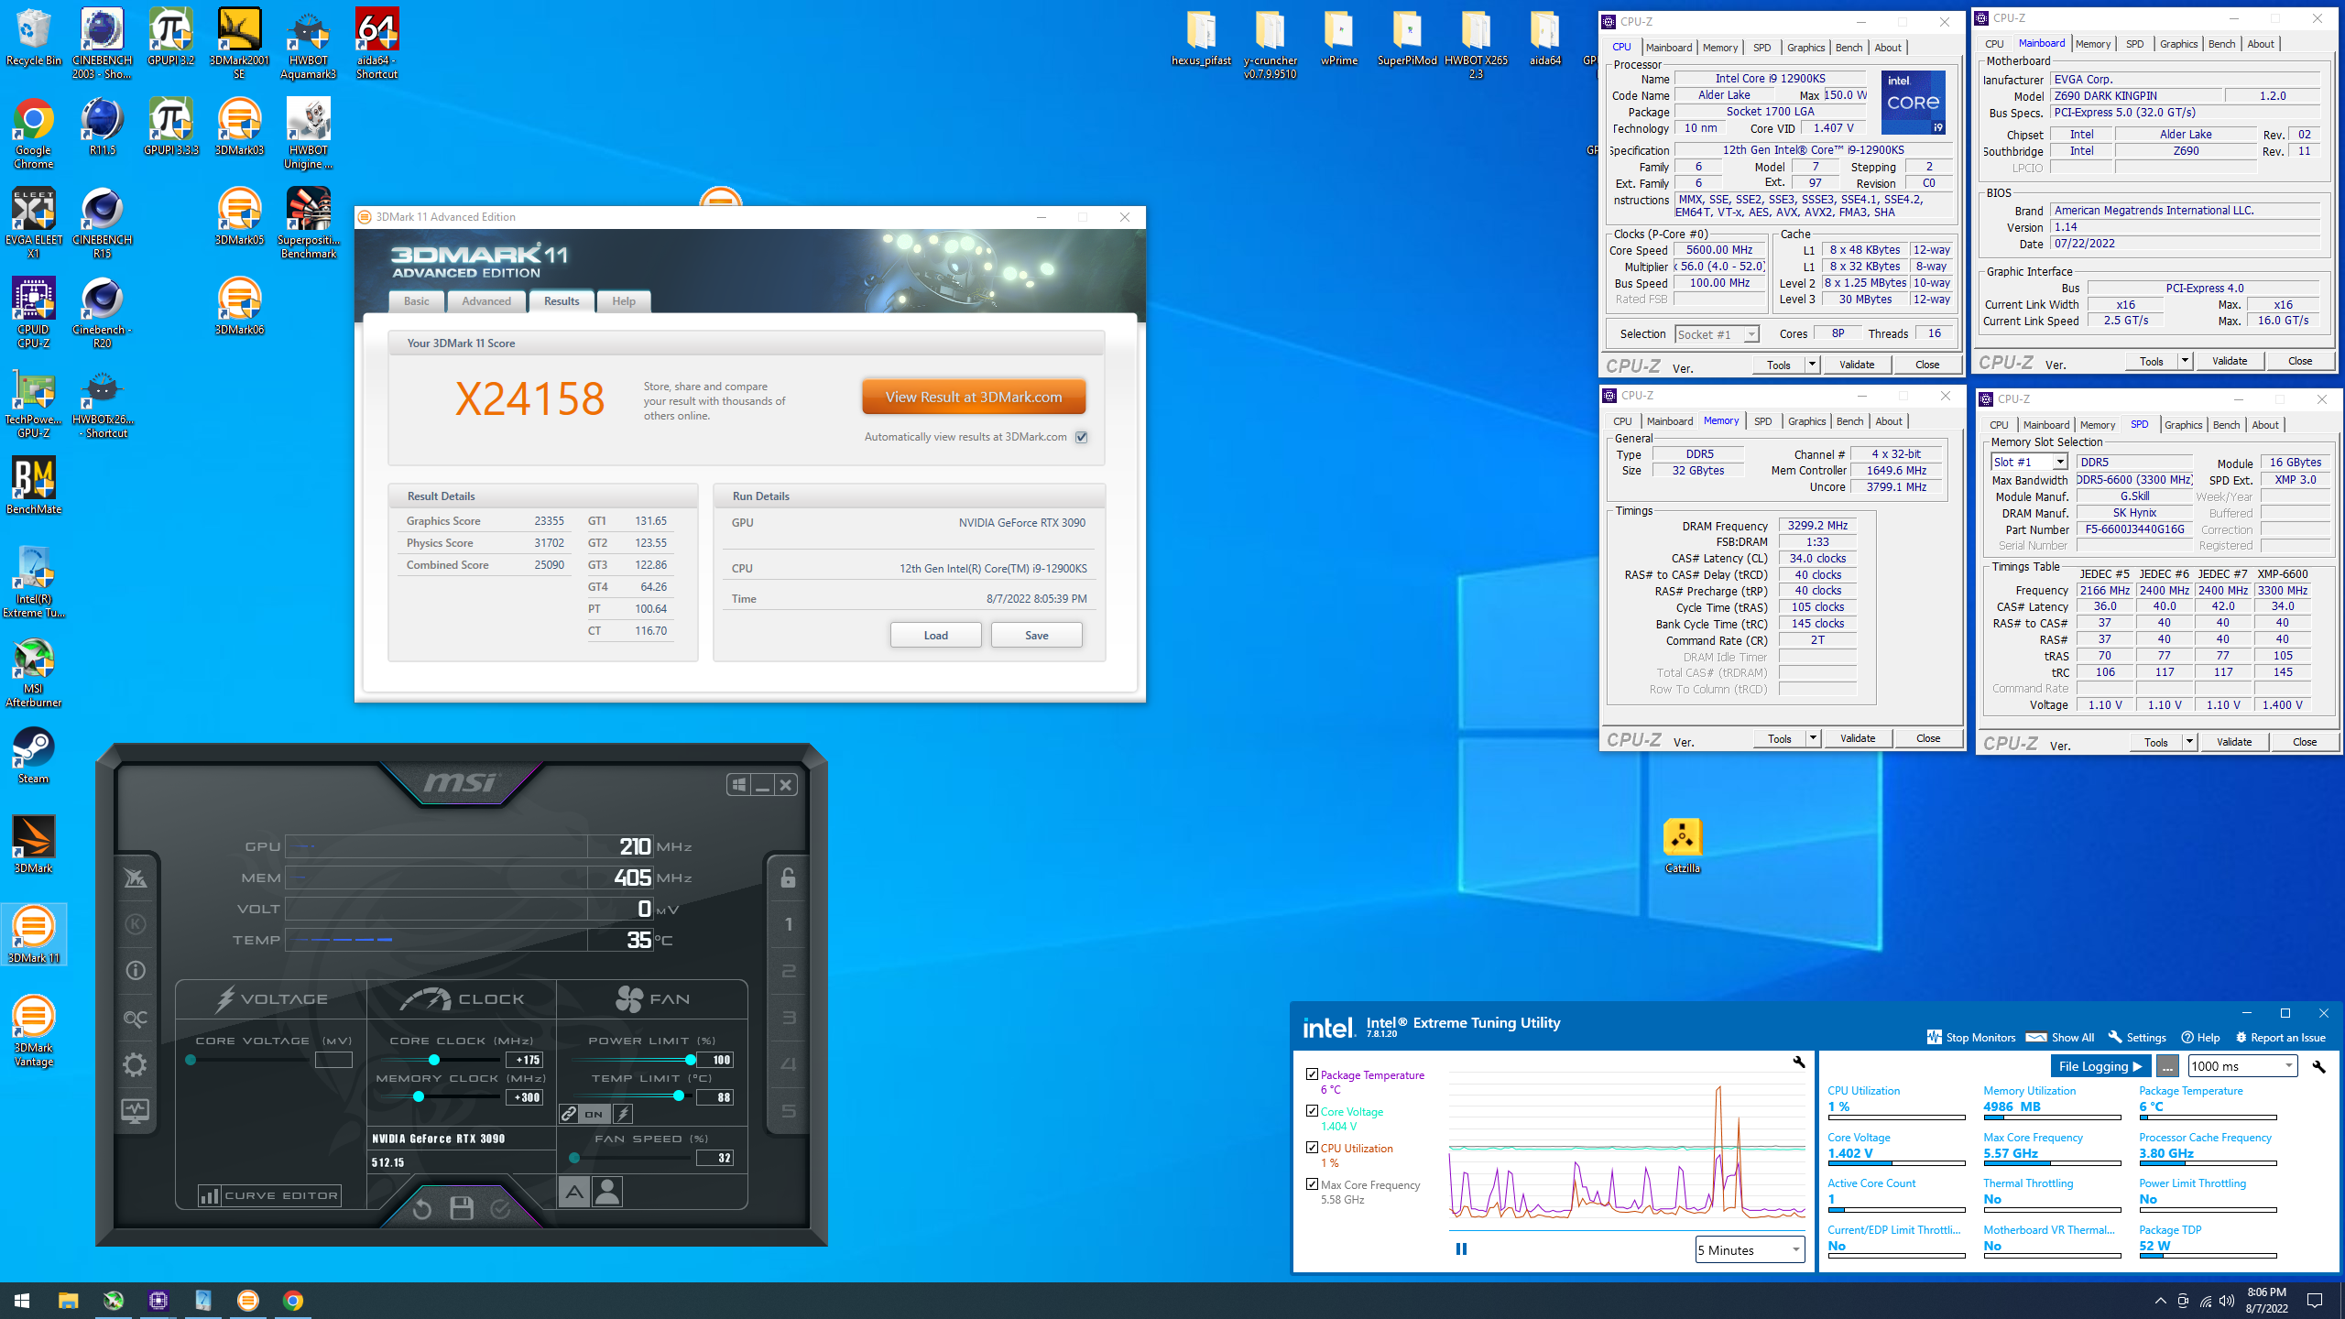The image size is (2345, 1319).
Task: Click the Windows Start button
Action: [22, 1300]
